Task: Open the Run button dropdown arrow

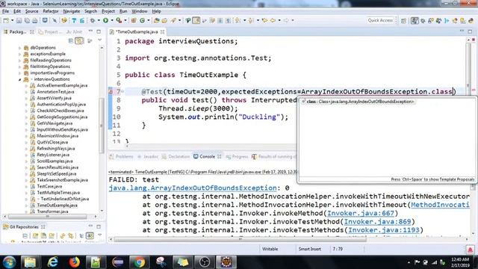Action: pyautogui.click(x=112, y=20)
